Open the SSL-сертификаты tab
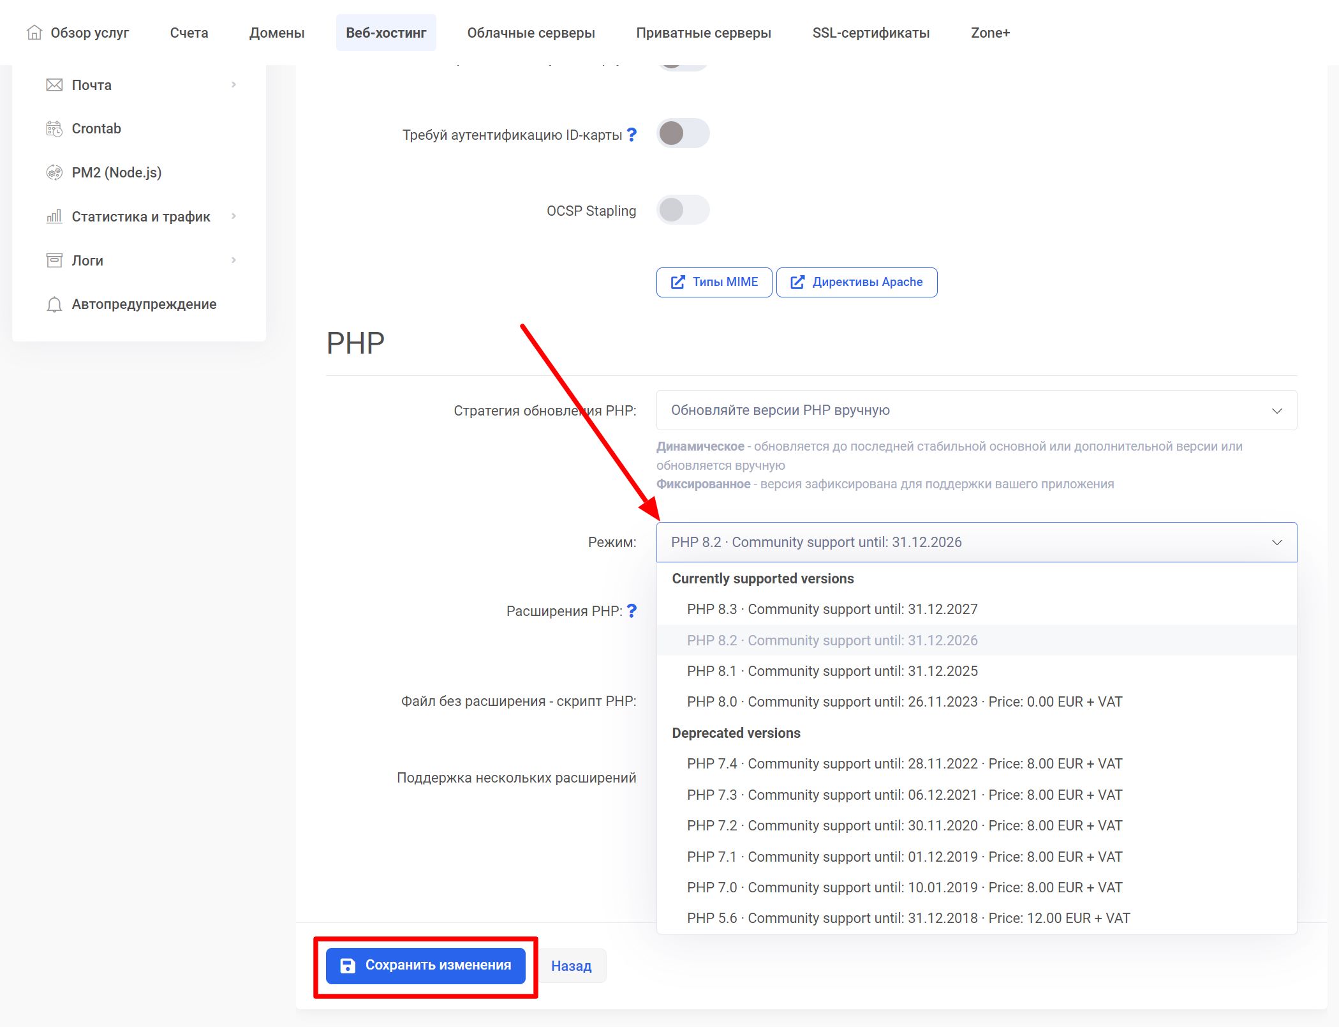 [870, 33]
